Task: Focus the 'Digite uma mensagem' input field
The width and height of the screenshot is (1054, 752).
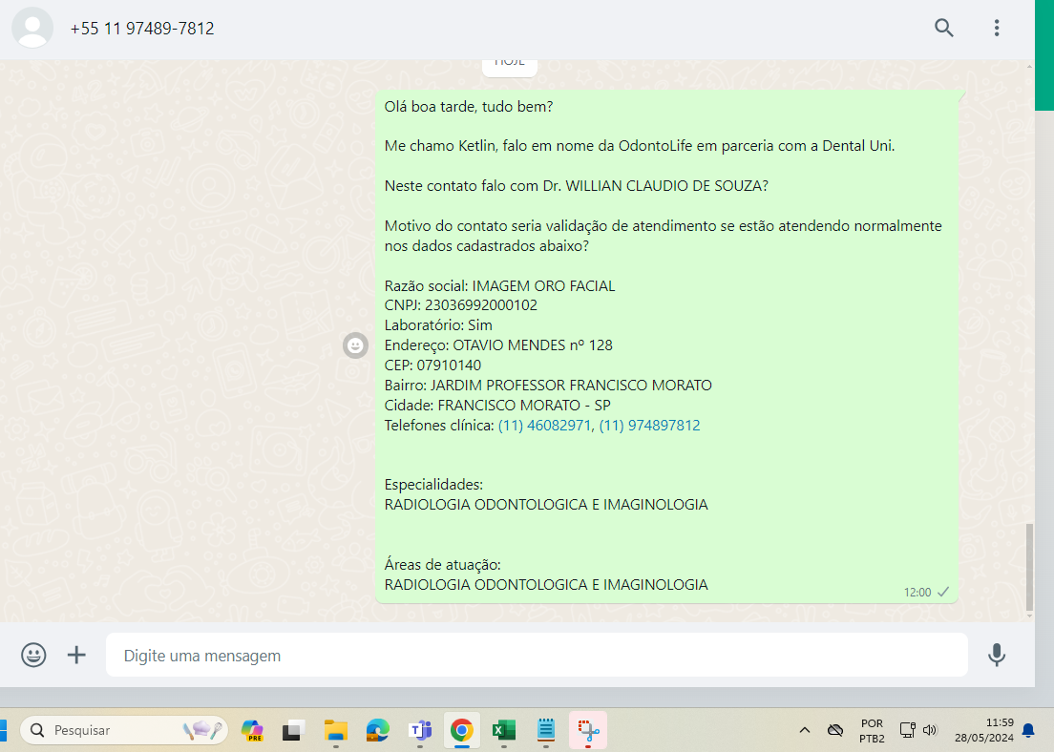Action: click(x=537, y=656)
